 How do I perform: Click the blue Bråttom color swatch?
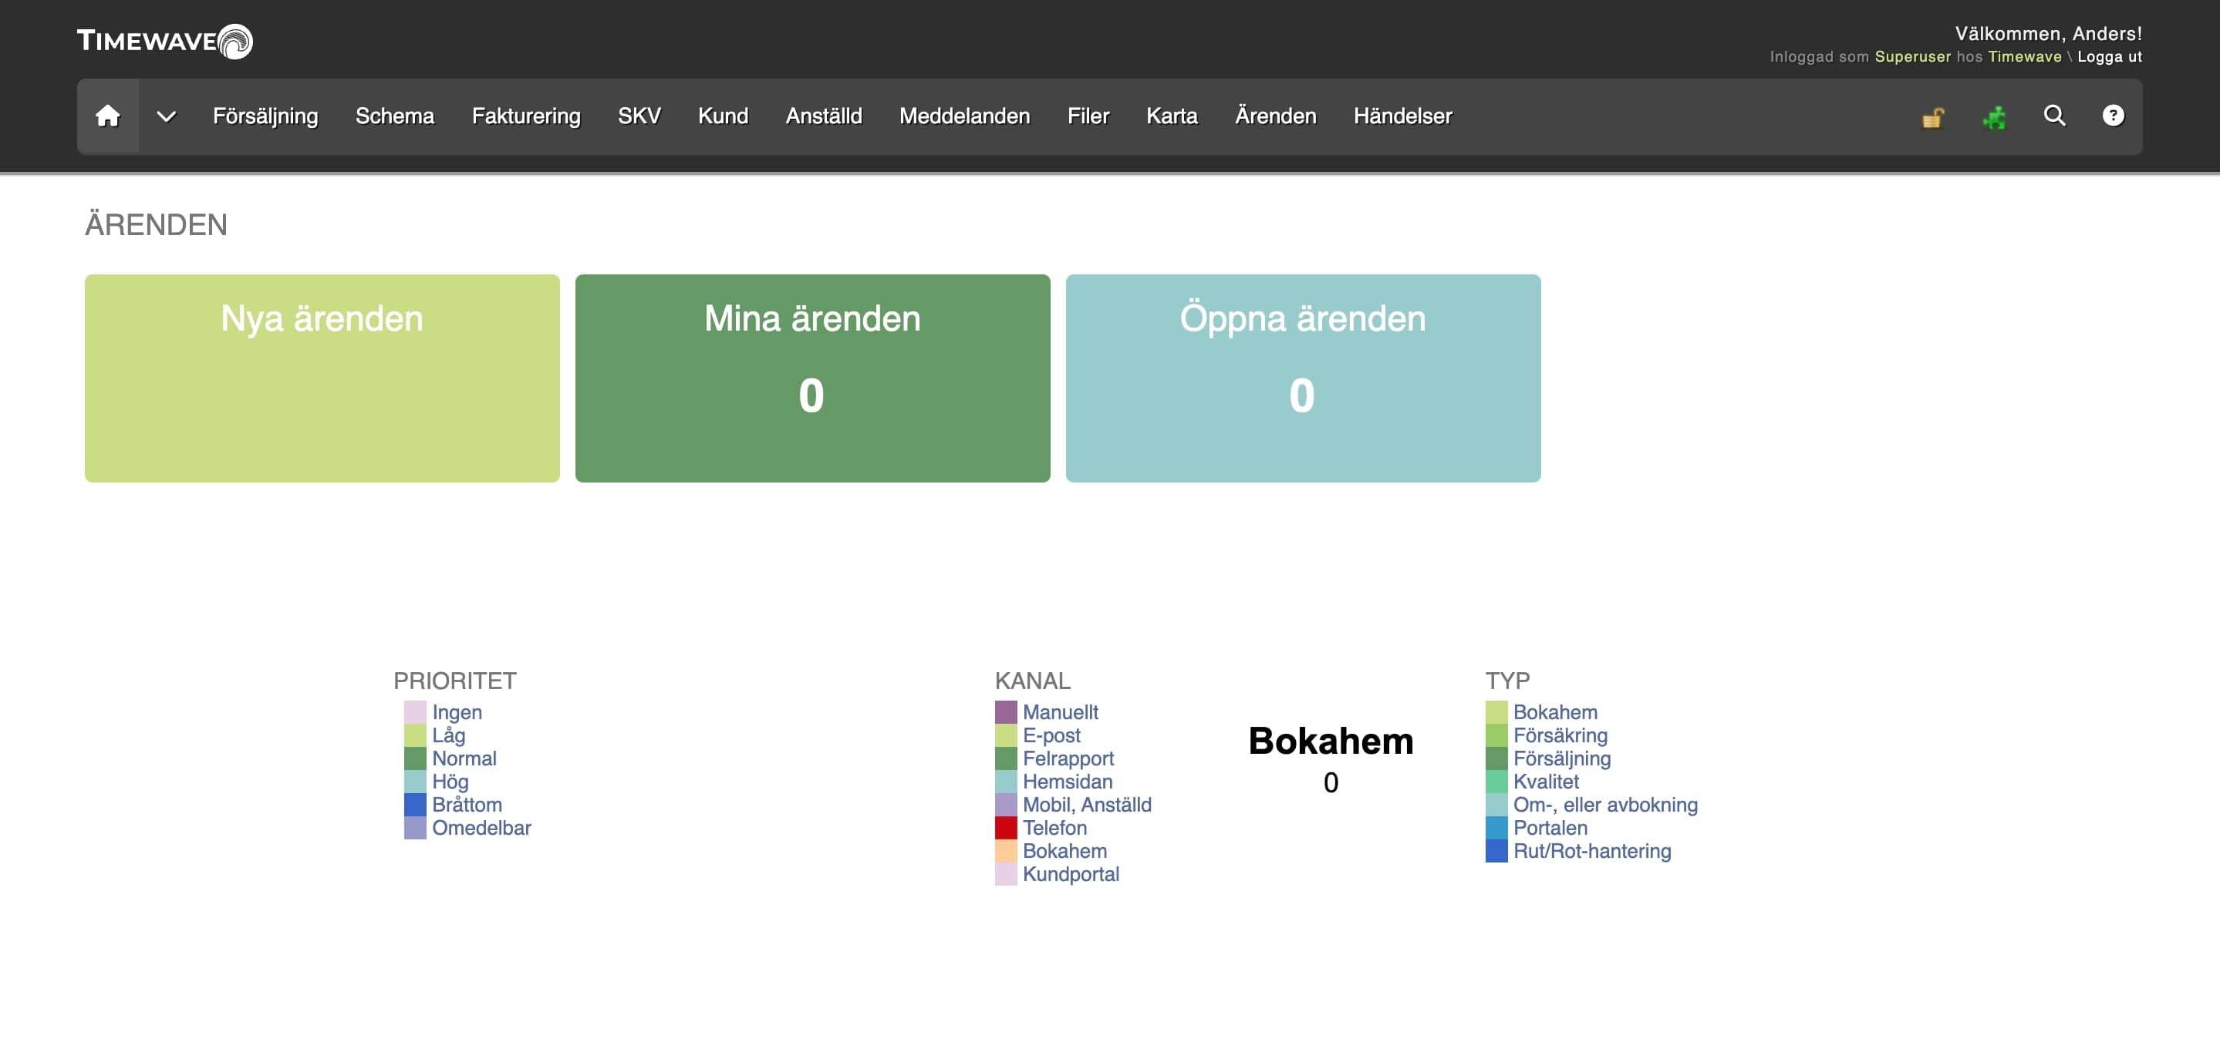click(416, 805)
